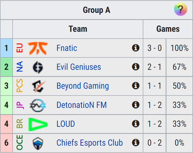Open the Beyond Gaming info icon
193x153 pixels.
click(136, 86)
